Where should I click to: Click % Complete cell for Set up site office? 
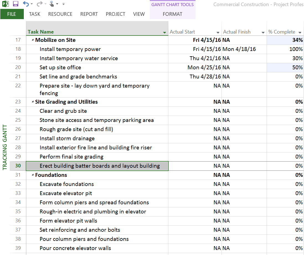(285, 67)
